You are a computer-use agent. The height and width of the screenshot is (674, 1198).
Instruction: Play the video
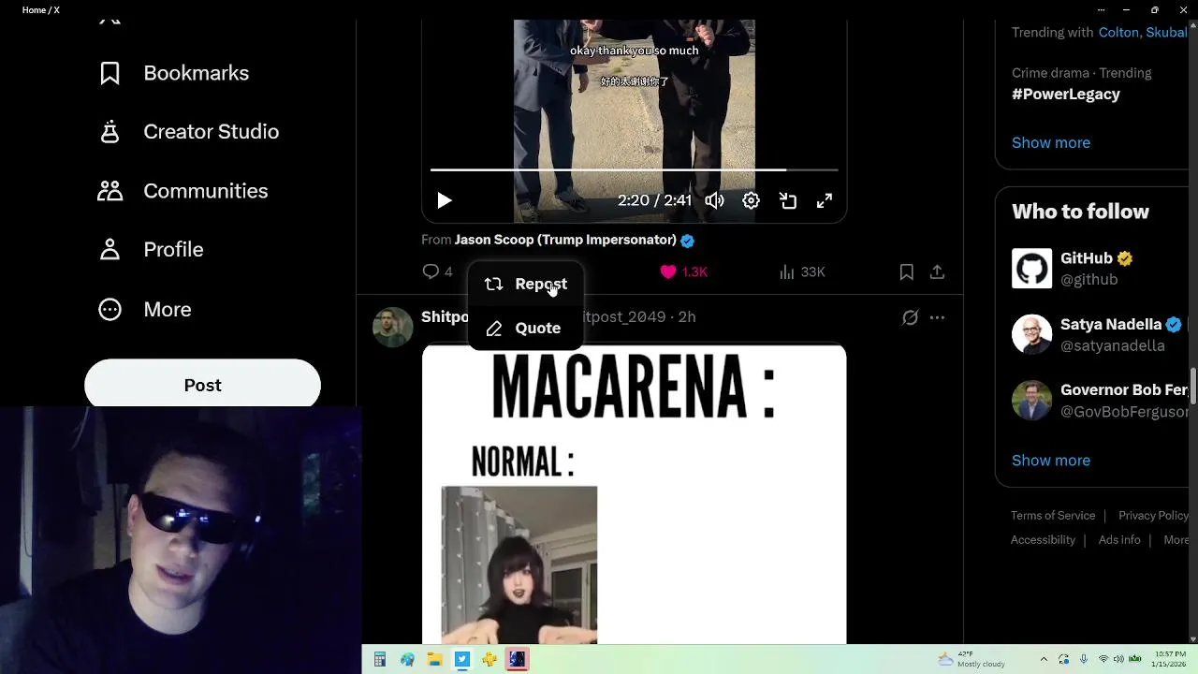pos(445,200)
